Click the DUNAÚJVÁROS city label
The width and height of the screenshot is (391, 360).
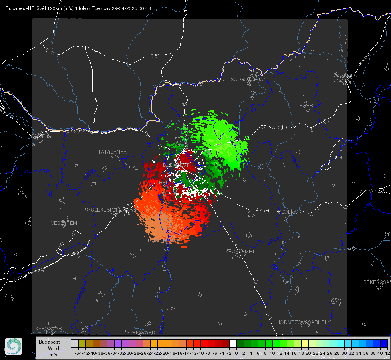[163, 240]
